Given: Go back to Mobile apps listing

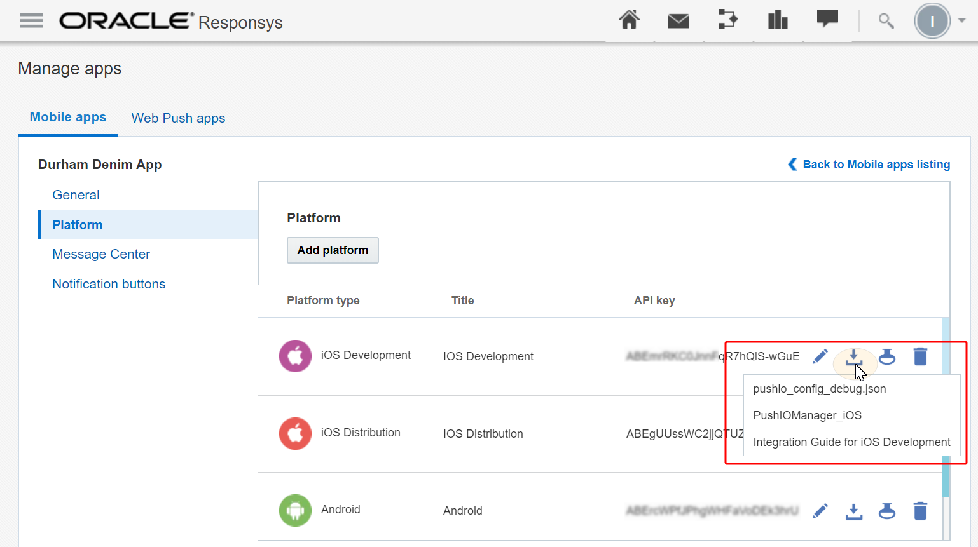Looking at the screenshot, I should click(869, 165).
